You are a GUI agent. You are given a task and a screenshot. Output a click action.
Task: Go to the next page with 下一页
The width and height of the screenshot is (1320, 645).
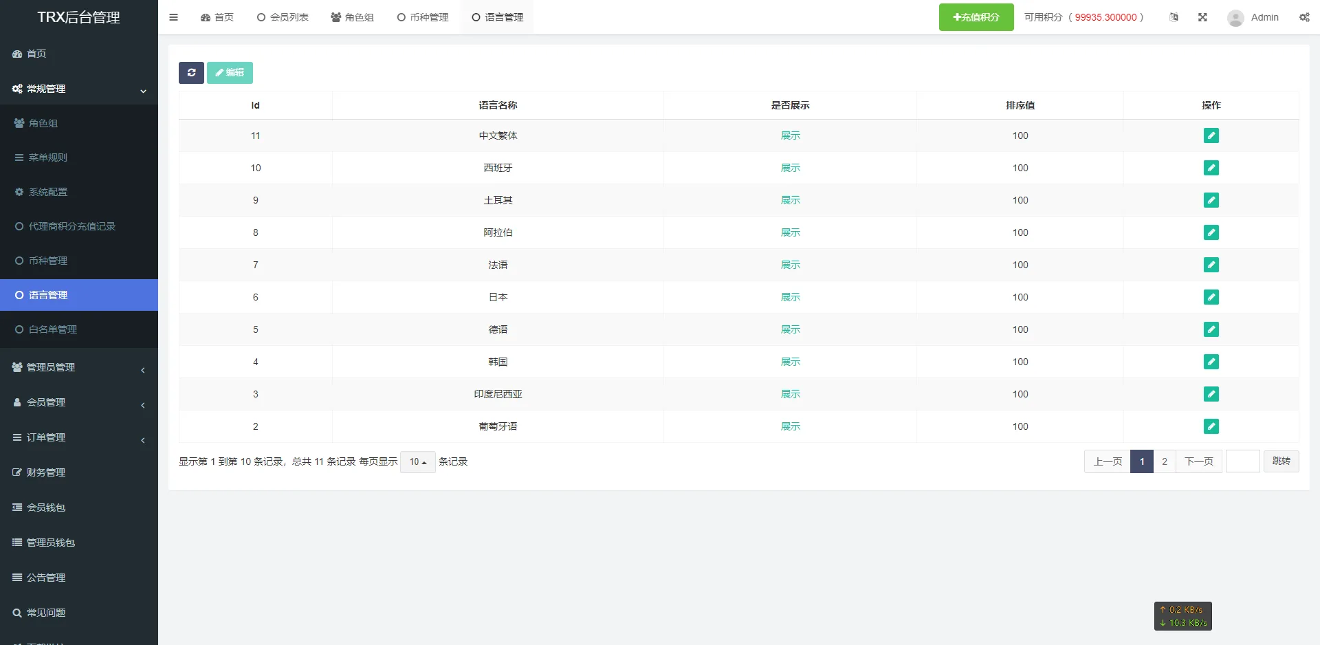(x=1198, y=461)
